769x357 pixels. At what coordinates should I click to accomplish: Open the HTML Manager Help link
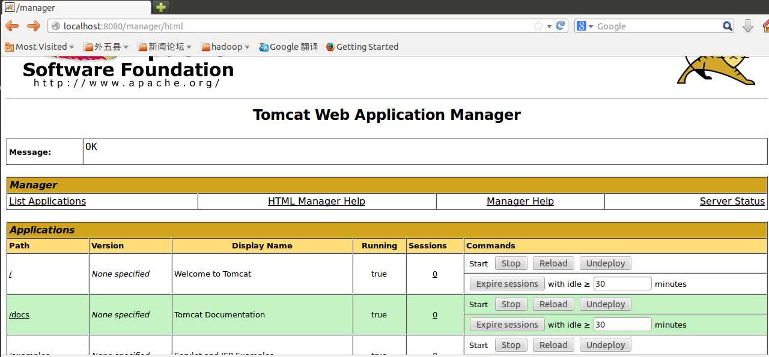click(x=317, y=201)
